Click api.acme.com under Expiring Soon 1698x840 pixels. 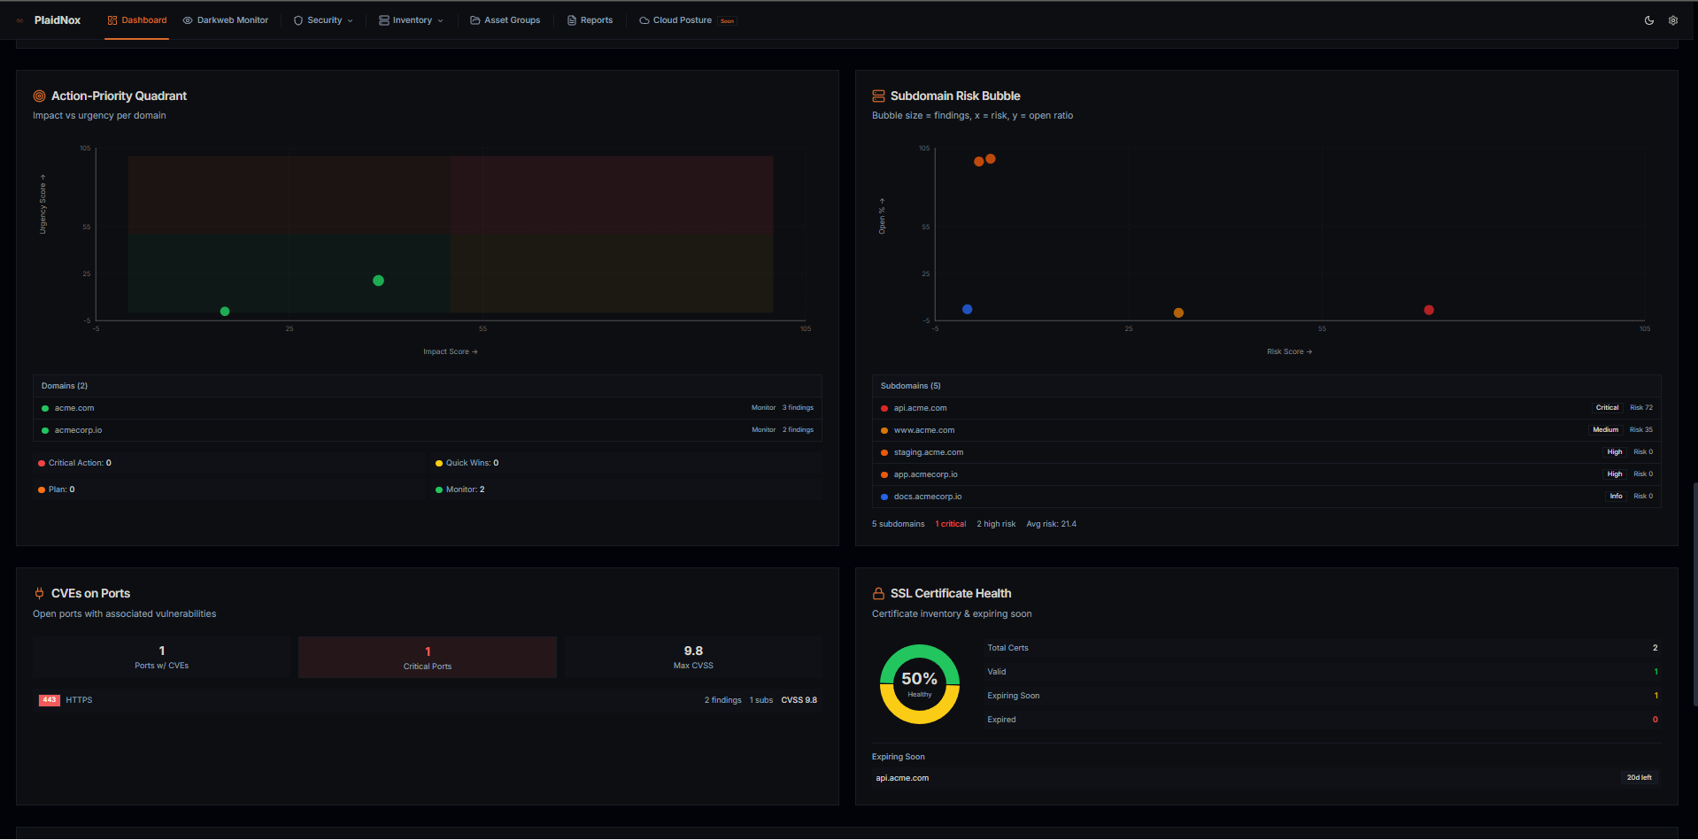902,777
